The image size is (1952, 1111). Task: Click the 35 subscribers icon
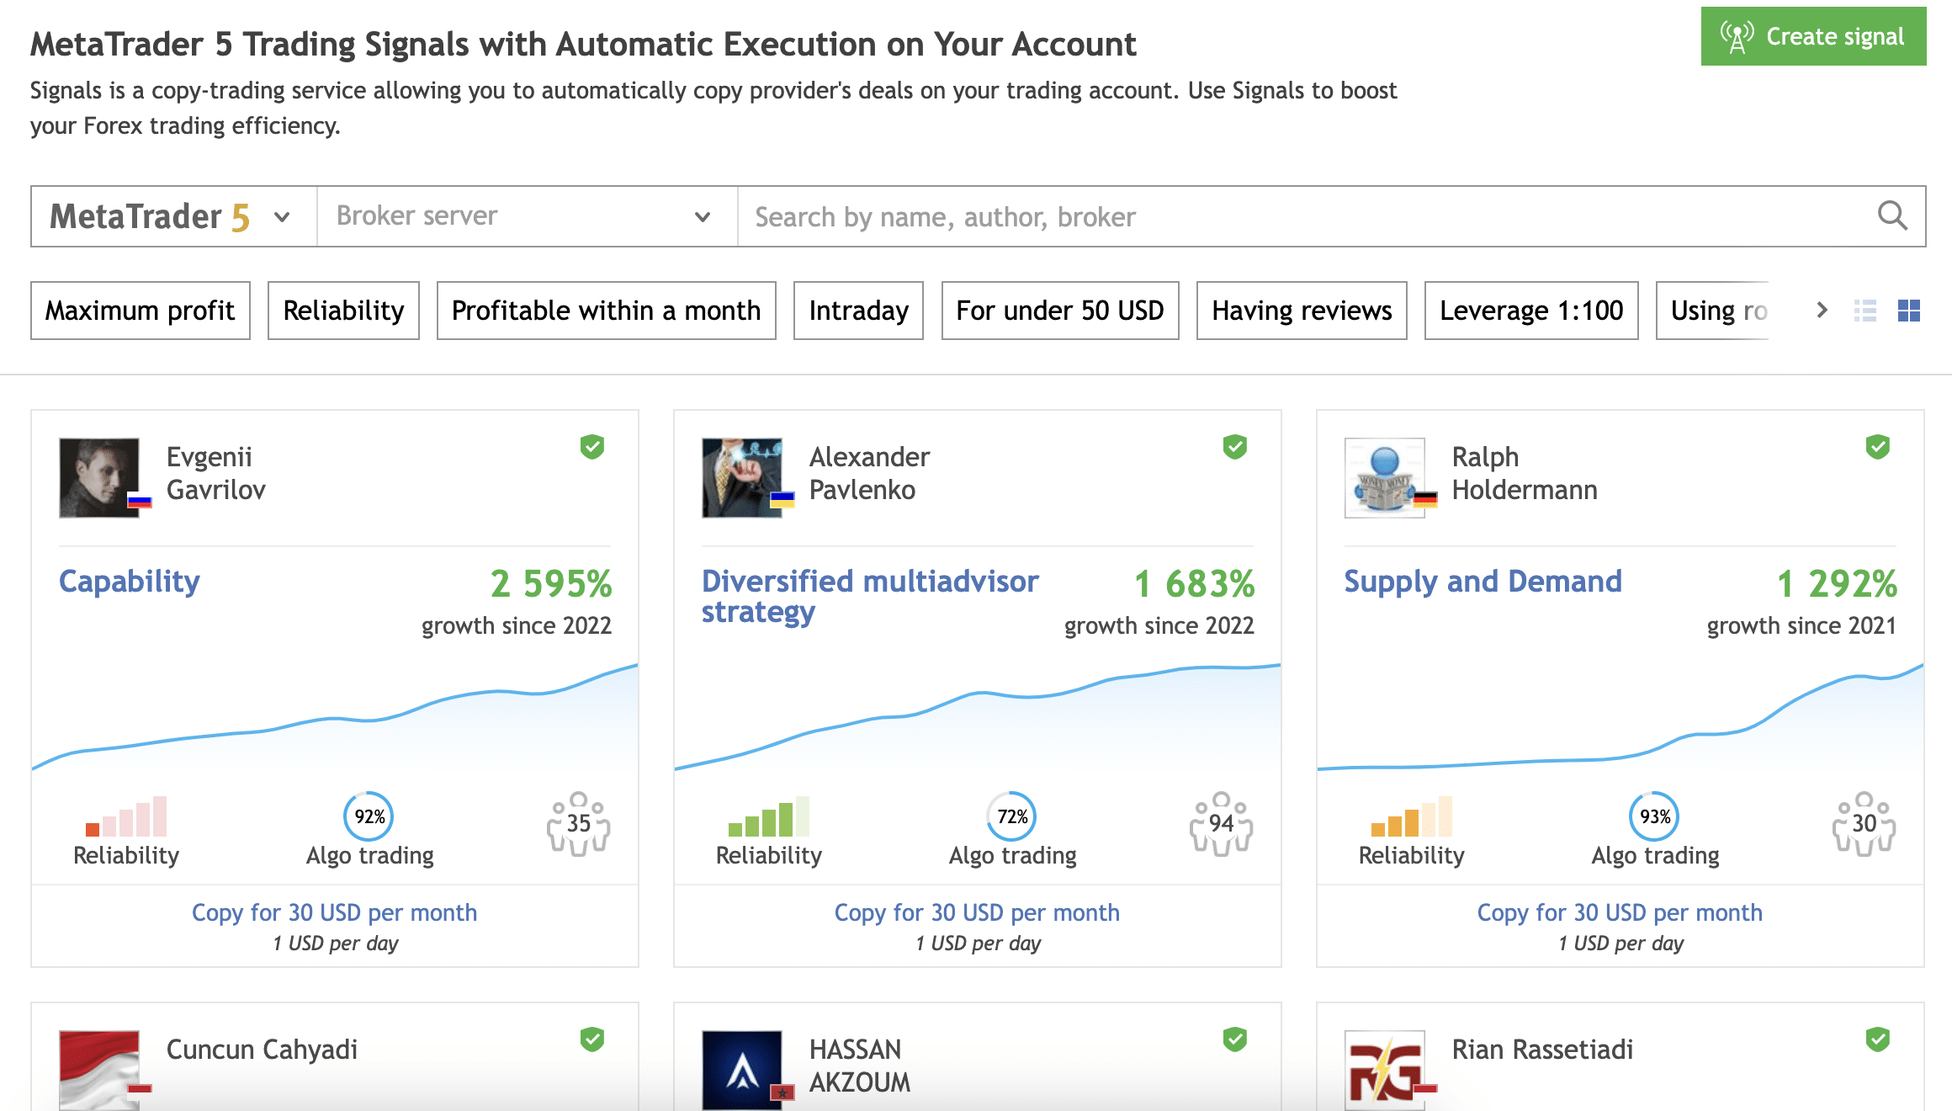(x=578, y=824)
